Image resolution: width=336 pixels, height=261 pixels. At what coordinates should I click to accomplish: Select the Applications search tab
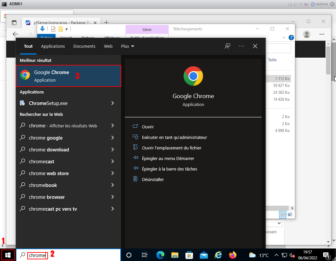click(x=53, y=46)
